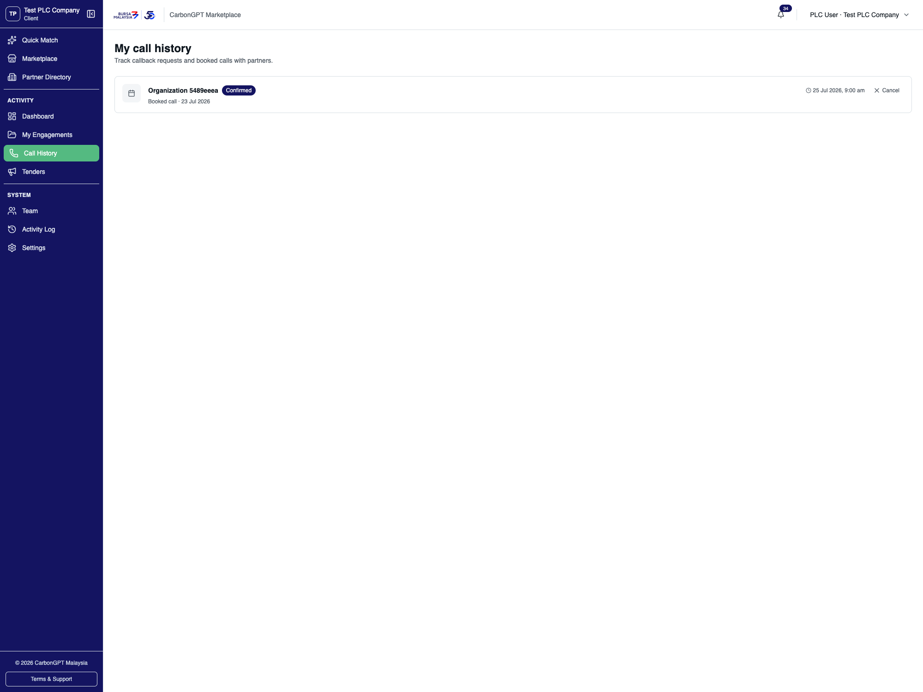This screenshot has height=692, width=923.
Task: Click the Quick Match sparkle icon
Action: (12, 40)
